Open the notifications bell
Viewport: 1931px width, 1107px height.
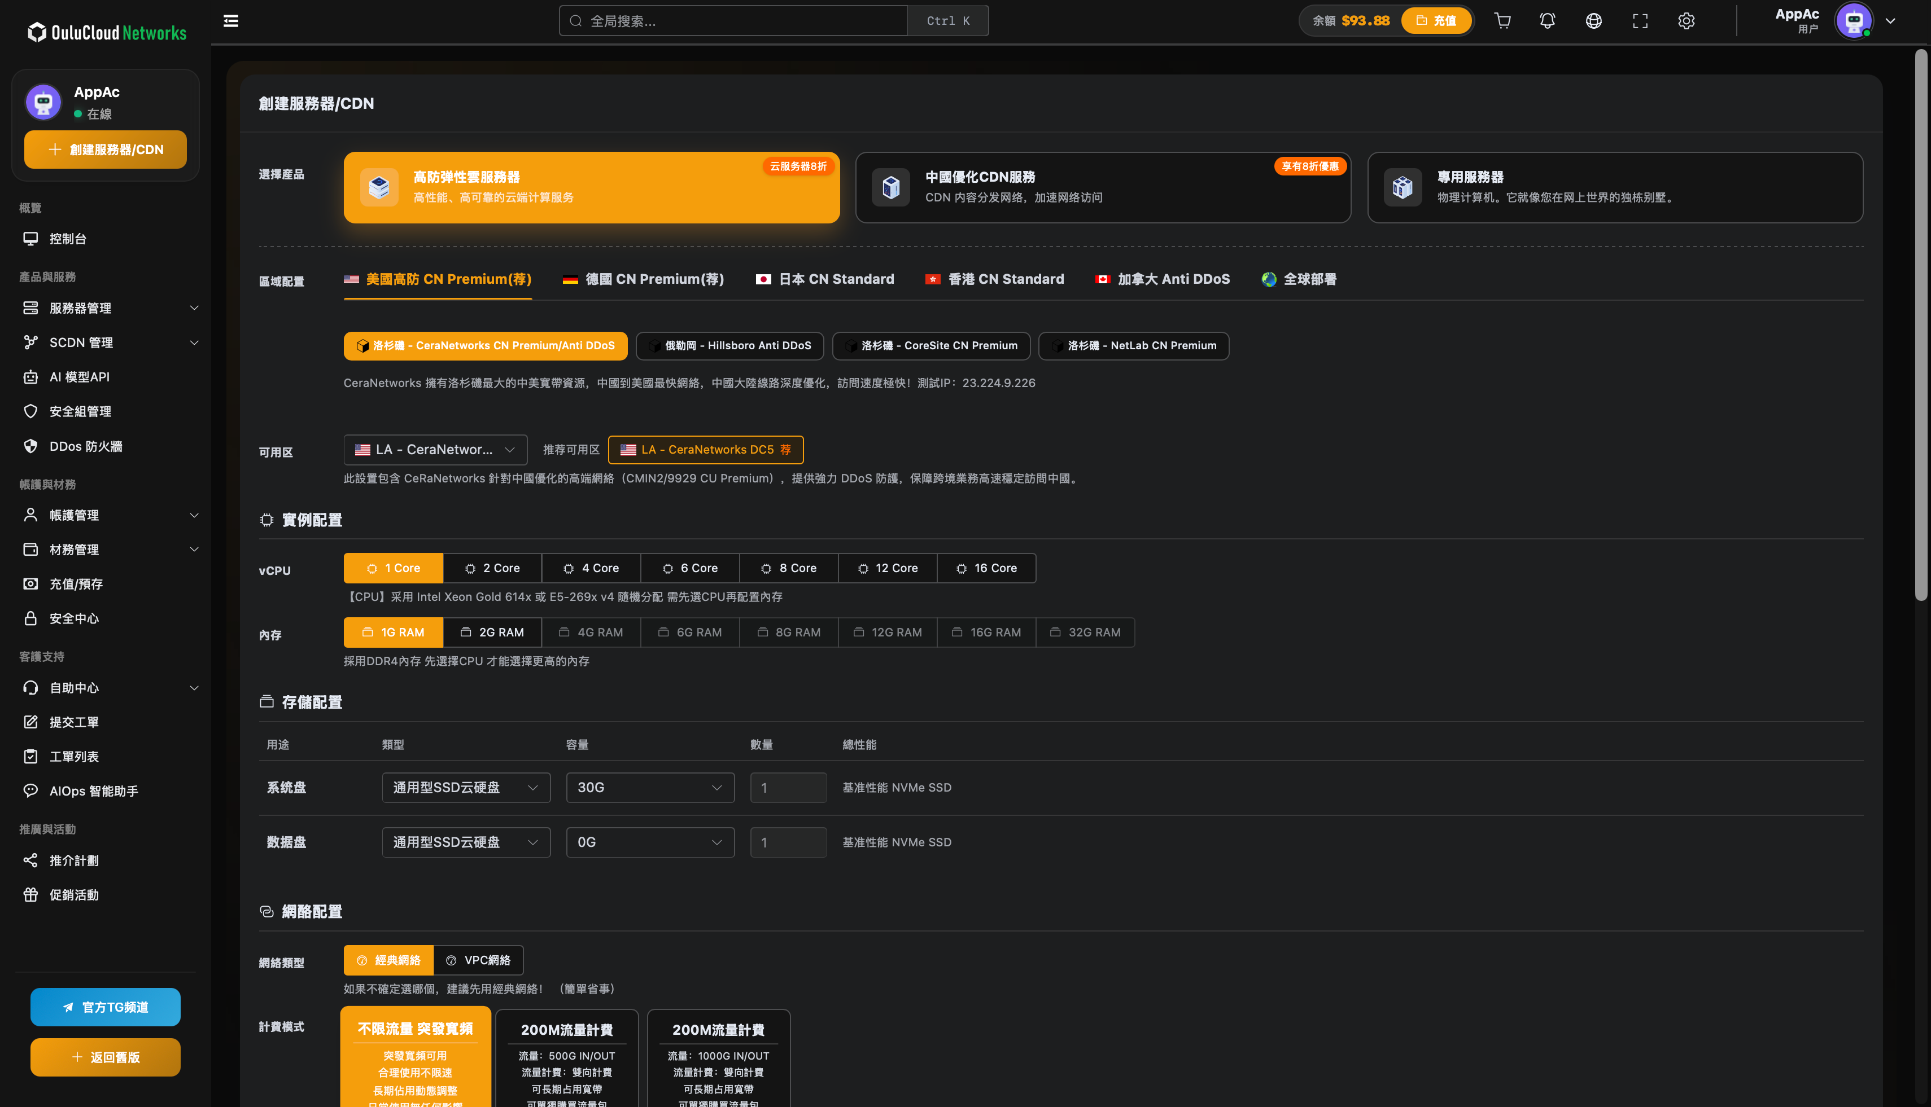pyautogui.click(x=1548, y=20)
